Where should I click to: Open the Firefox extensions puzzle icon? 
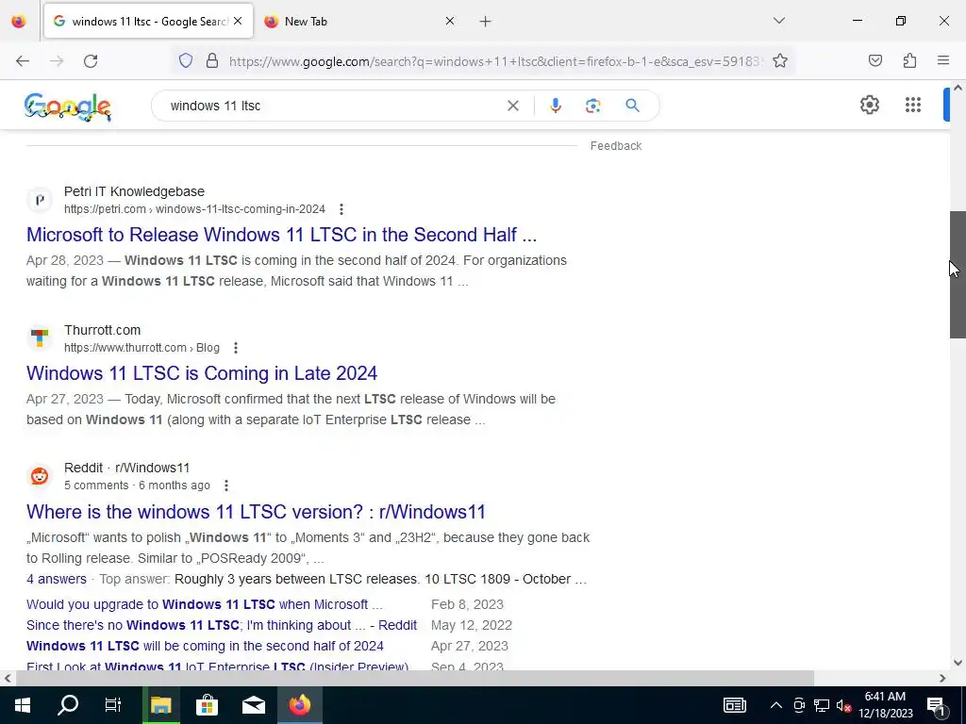click(x=909, y=61)
